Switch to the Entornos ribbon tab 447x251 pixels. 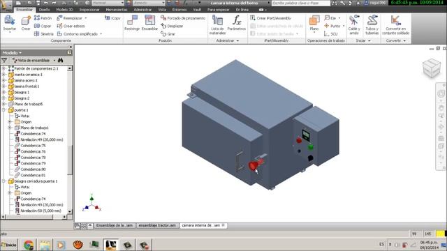179,10
